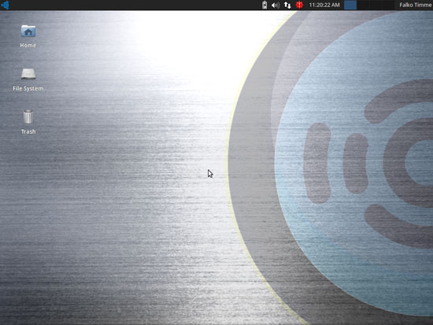Select the File System drive icon

point(28,74)
